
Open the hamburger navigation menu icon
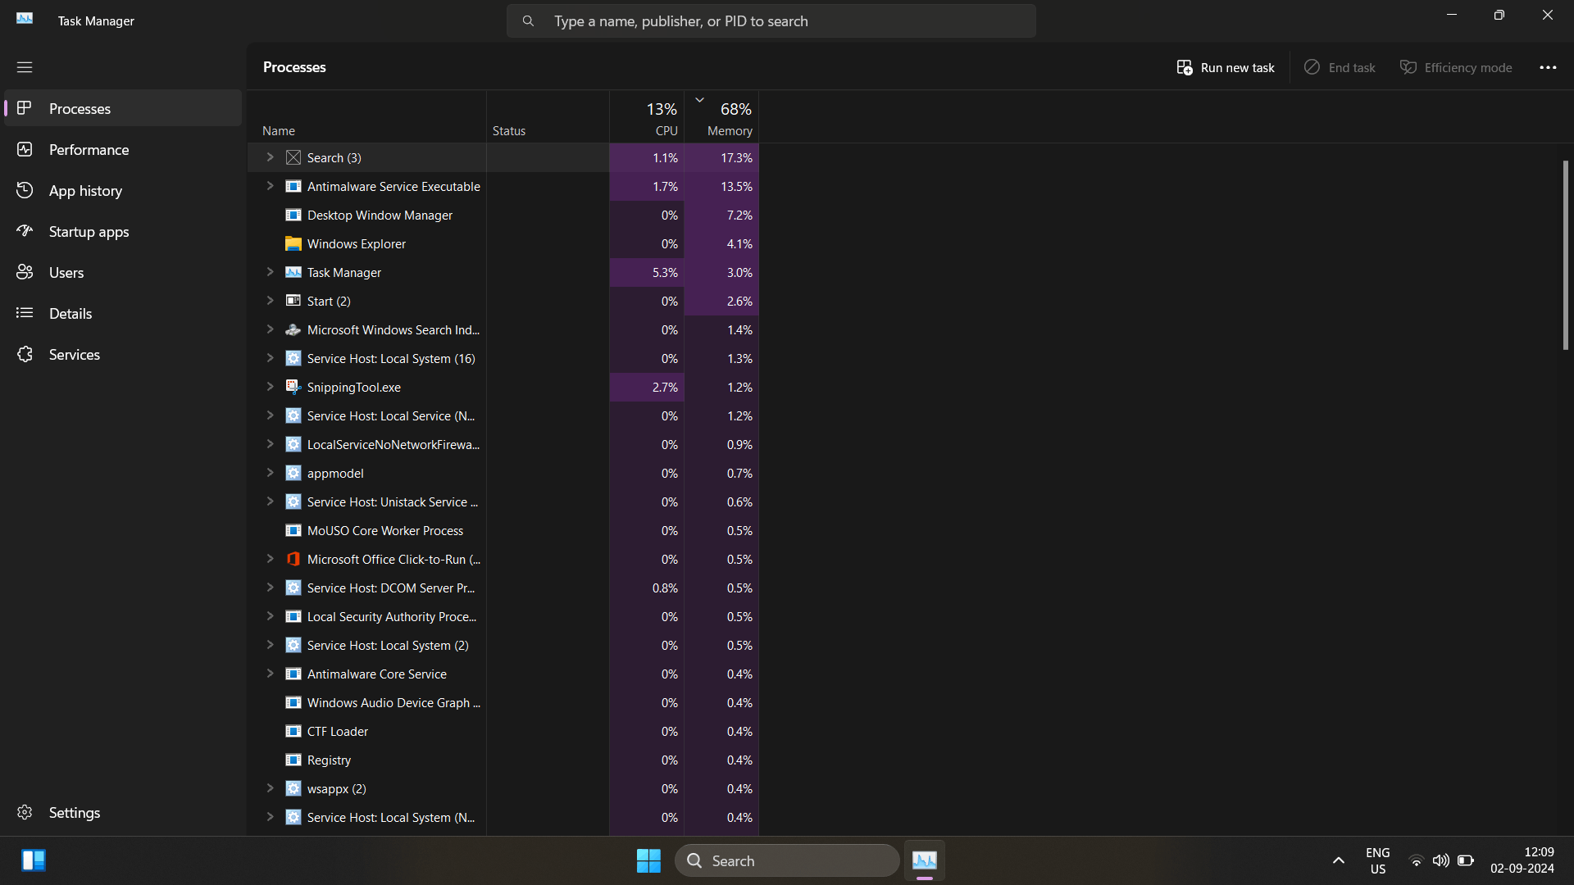(25, 67)
